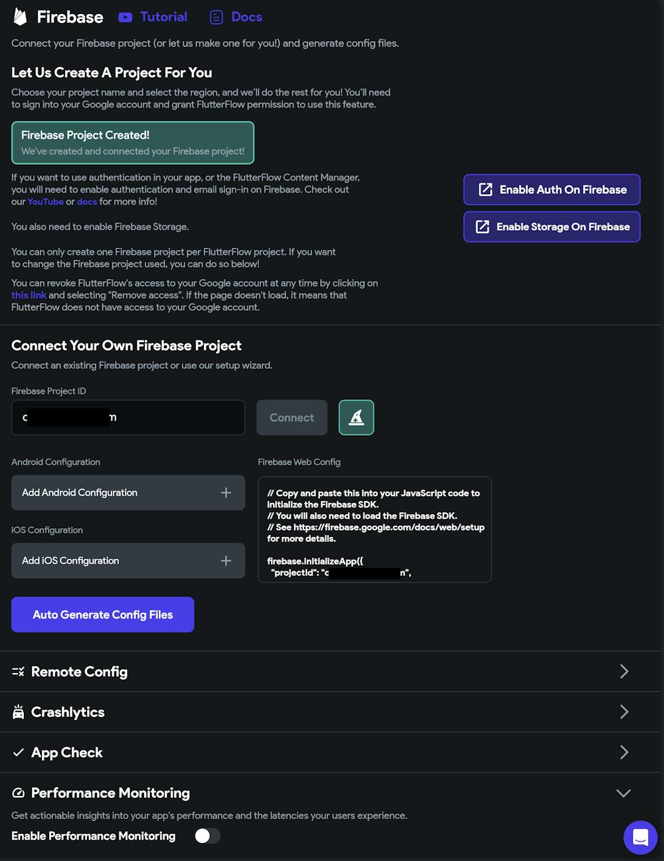Image resolution: width=664 pixels, height=861 pixels.
Task: Expand the Remote Config section
Action: coord(623,672)
